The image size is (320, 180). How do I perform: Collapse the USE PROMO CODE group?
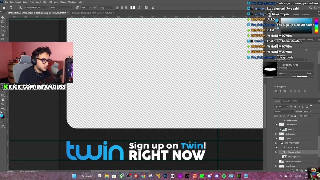[279, 143]
